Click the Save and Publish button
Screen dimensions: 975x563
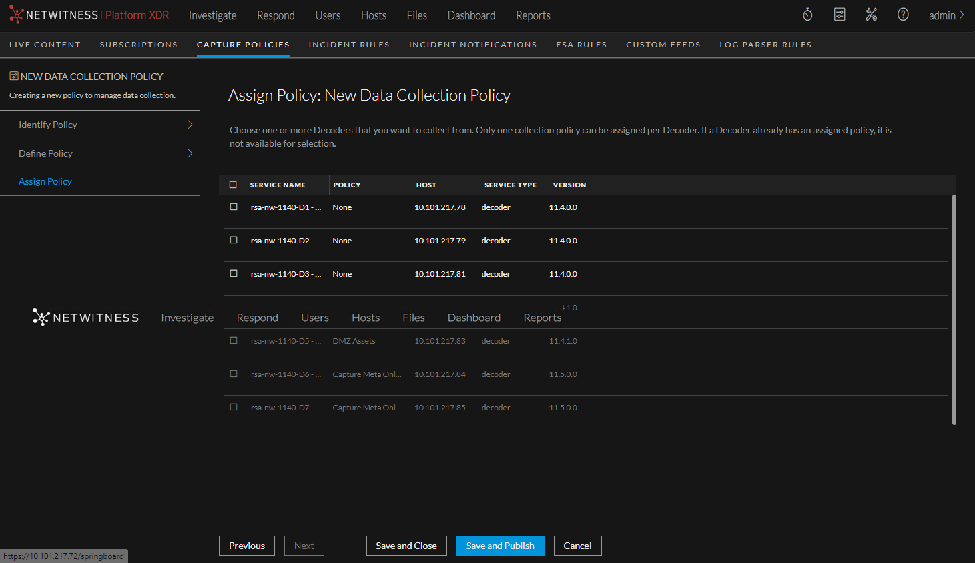(500, 545)
